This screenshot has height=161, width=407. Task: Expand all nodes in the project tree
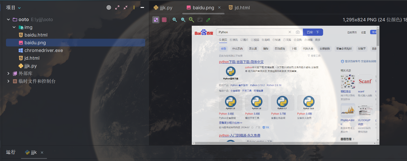point(117,7)
